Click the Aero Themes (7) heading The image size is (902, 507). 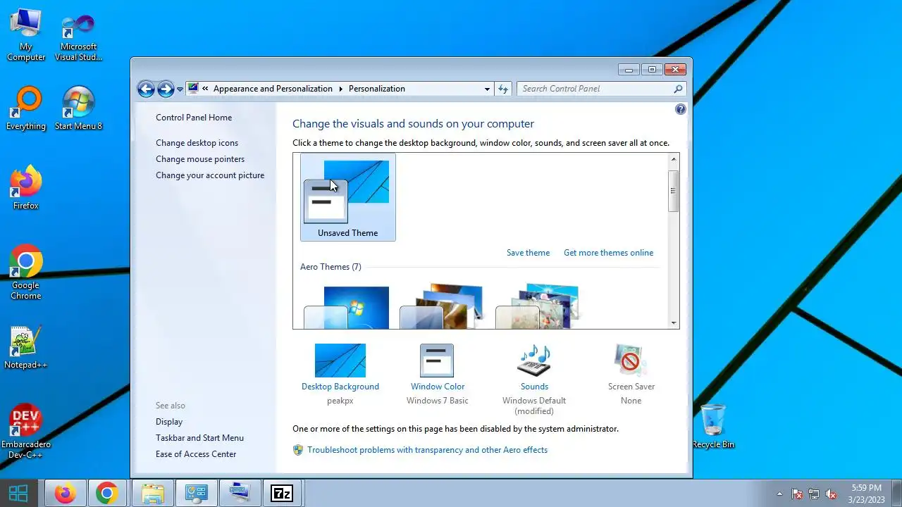click(x=330, y=267)
